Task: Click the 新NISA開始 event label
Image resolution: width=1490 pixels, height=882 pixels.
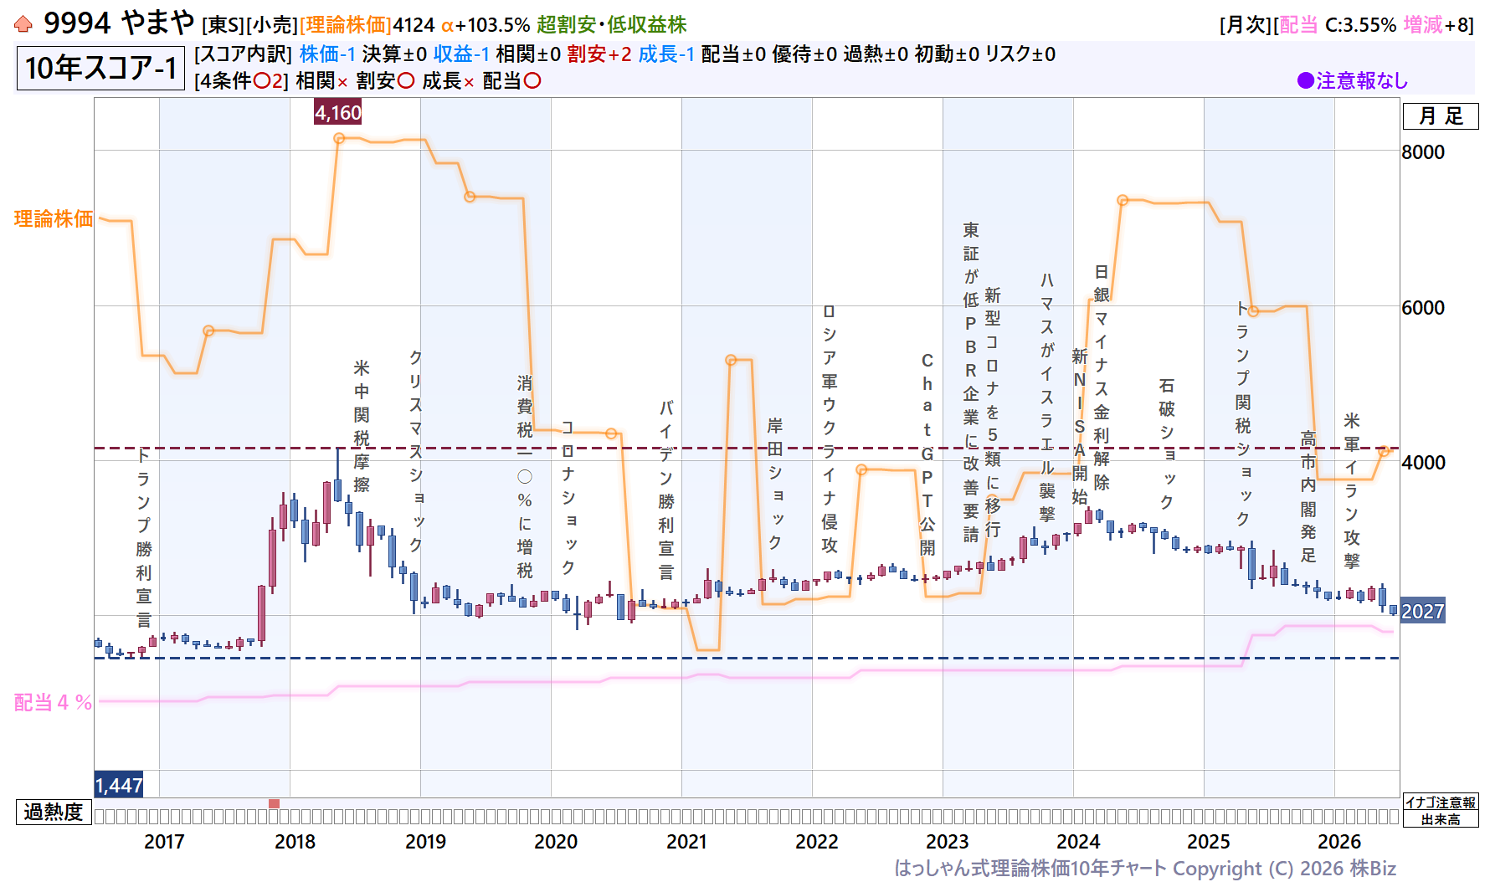Action: point(1080,427)
